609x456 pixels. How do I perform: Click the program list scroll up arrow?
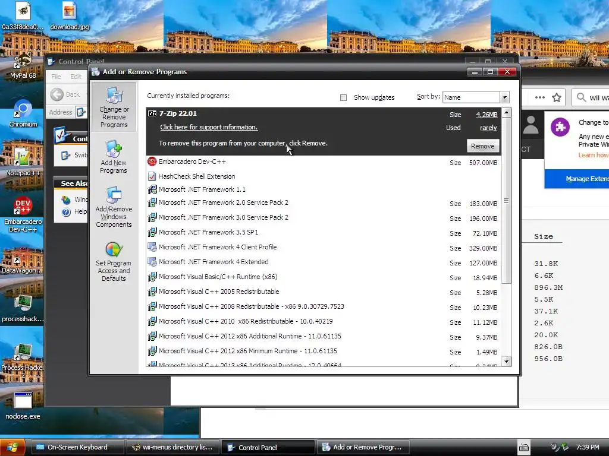tap(506, 113)
